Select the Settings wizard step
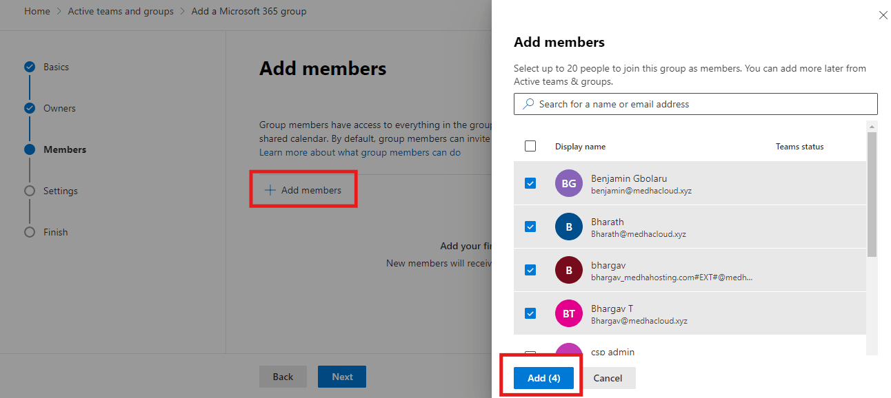Viewport: 891px width, 398px height. pos(61,191)
